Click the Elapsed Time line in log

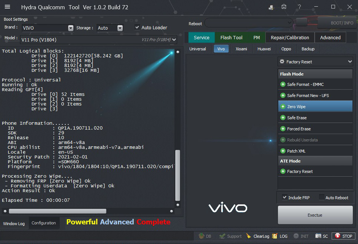tap(36, 200)
